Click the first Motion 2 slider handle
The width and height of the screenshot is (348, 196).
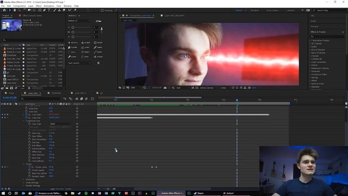pos(73,28)
